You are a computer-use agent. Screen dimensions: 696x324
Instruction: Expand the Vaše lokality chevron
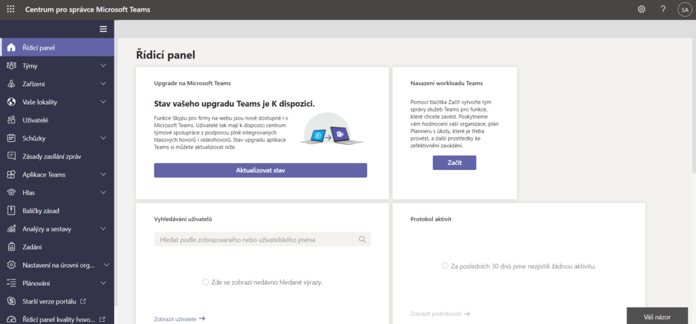click(103, 102)
